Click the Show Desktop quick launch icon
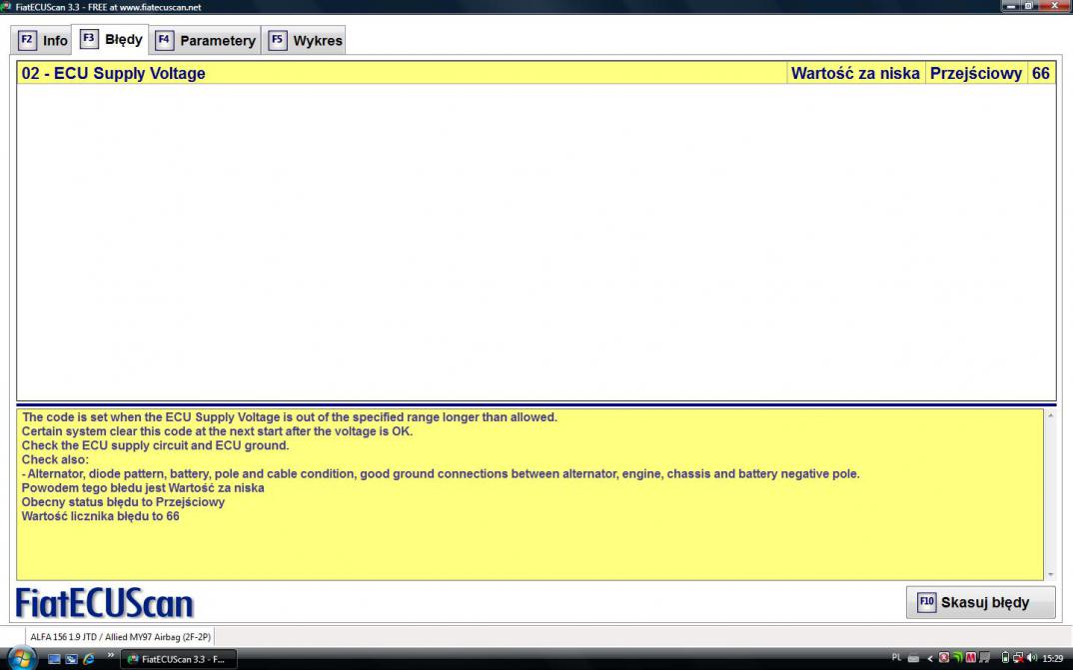 click(54, 659)
